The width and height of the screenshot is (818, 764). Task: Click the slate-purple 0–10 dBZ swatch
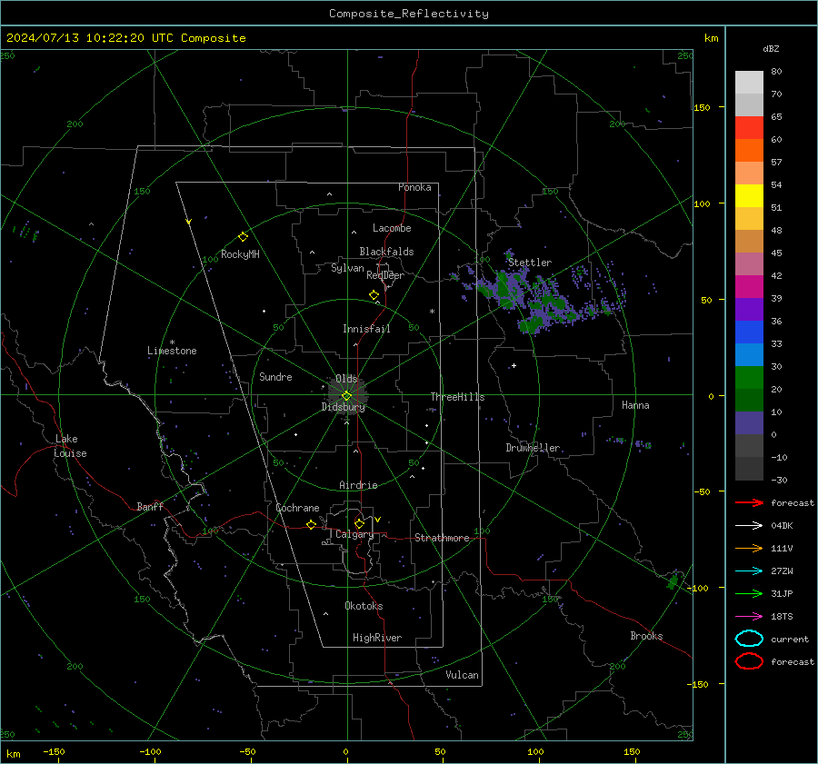click(x=749, y=423)
